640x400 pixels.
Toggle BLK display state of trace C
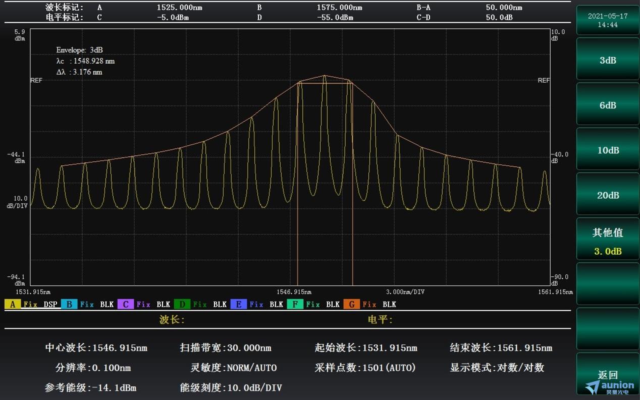[x=164, y=304]
